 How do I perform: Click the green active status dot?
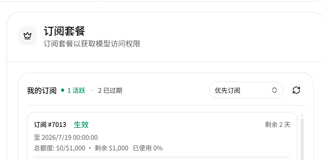pos(63,90)
